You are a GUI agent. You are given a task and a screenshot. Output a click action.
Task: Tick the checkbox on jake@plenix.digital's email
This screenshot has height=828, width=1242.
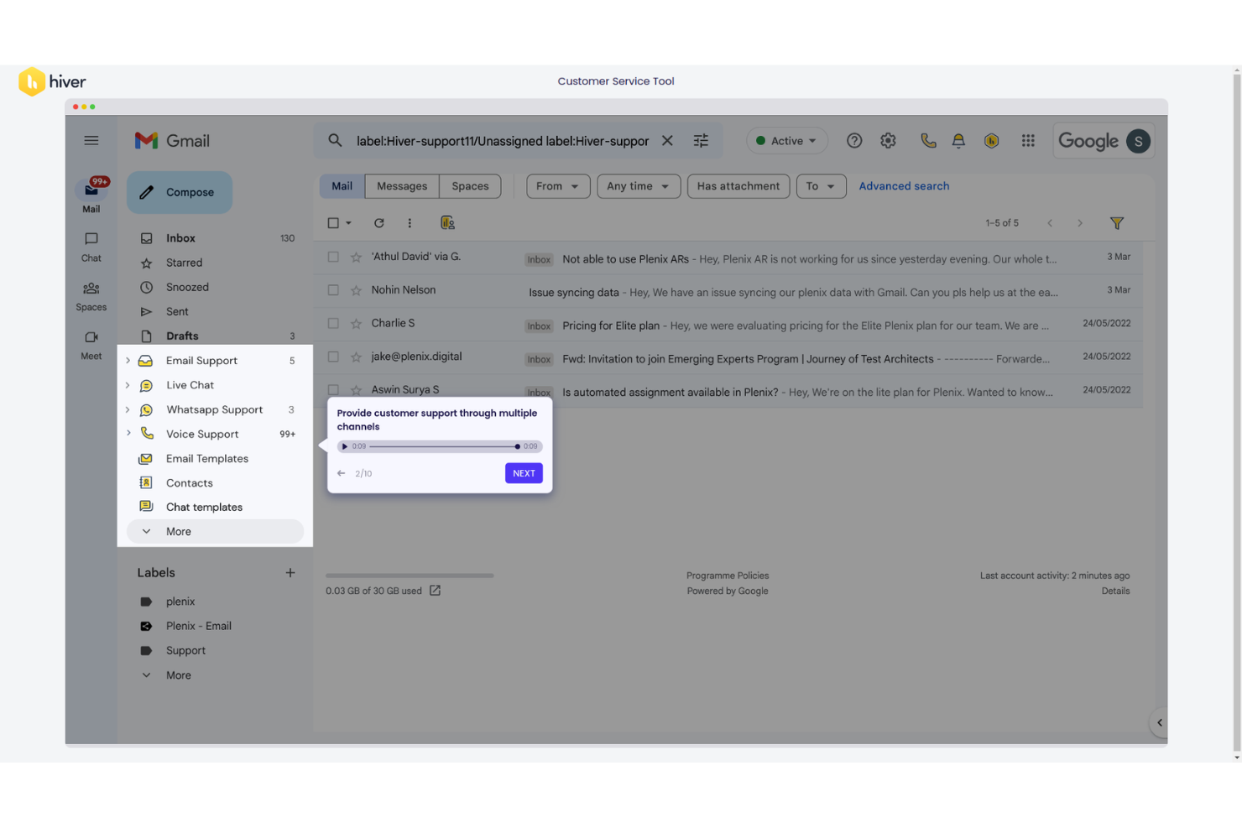click(x=333, y=356)
